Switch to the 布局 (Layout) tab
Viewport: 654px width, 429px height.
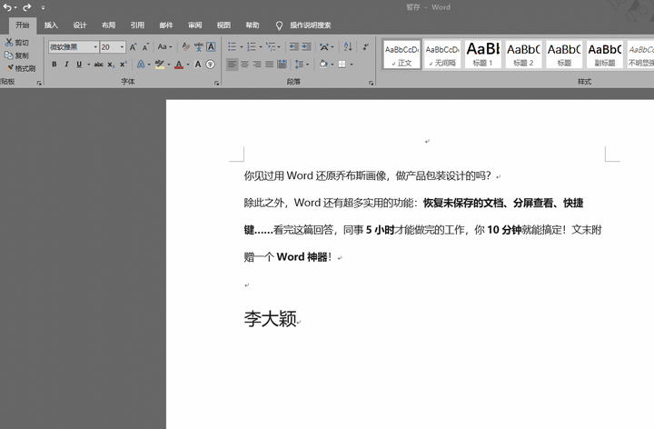tap(108, 25)
